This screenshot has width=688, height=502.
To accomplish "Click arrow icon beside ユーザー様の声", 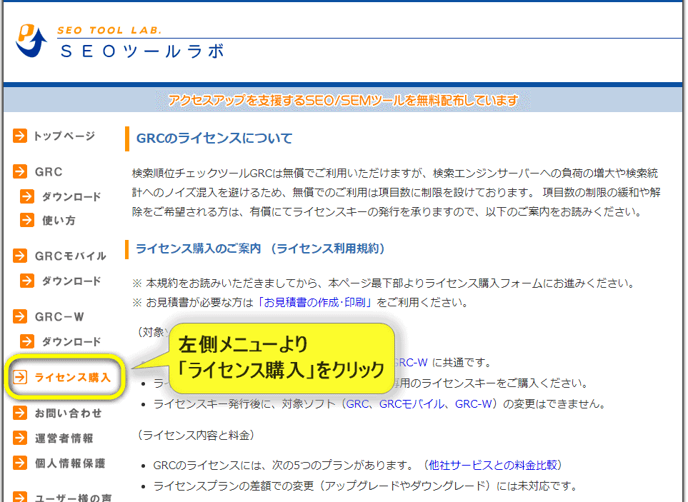I will [x=20, y=497].
